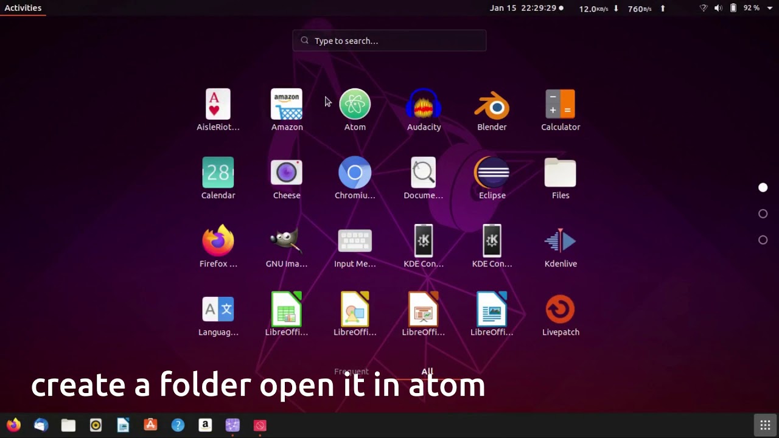Switch to the Frequent apps tab

click(x=351, y=371)
